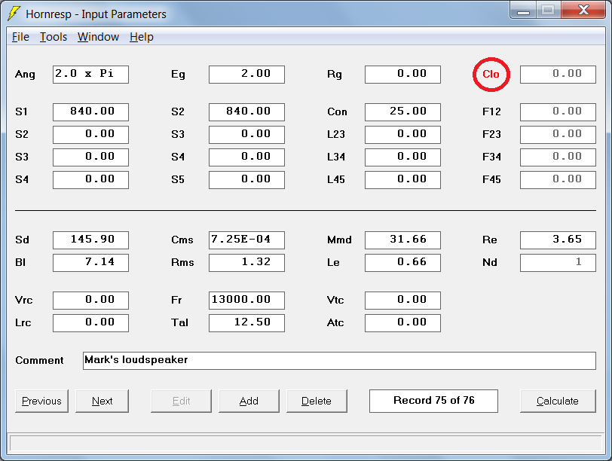This screenshot has height=461, width=612.
Task: Click the Rg input field
Action: pyautogui.click(x=402, y=75)
